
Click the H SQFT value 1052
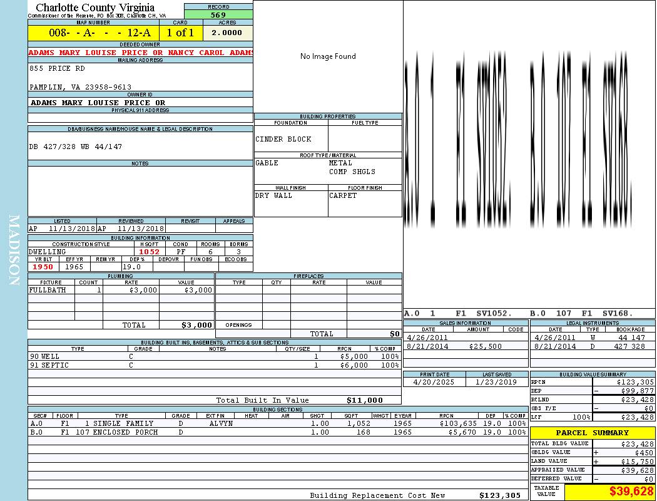(149, 252)
